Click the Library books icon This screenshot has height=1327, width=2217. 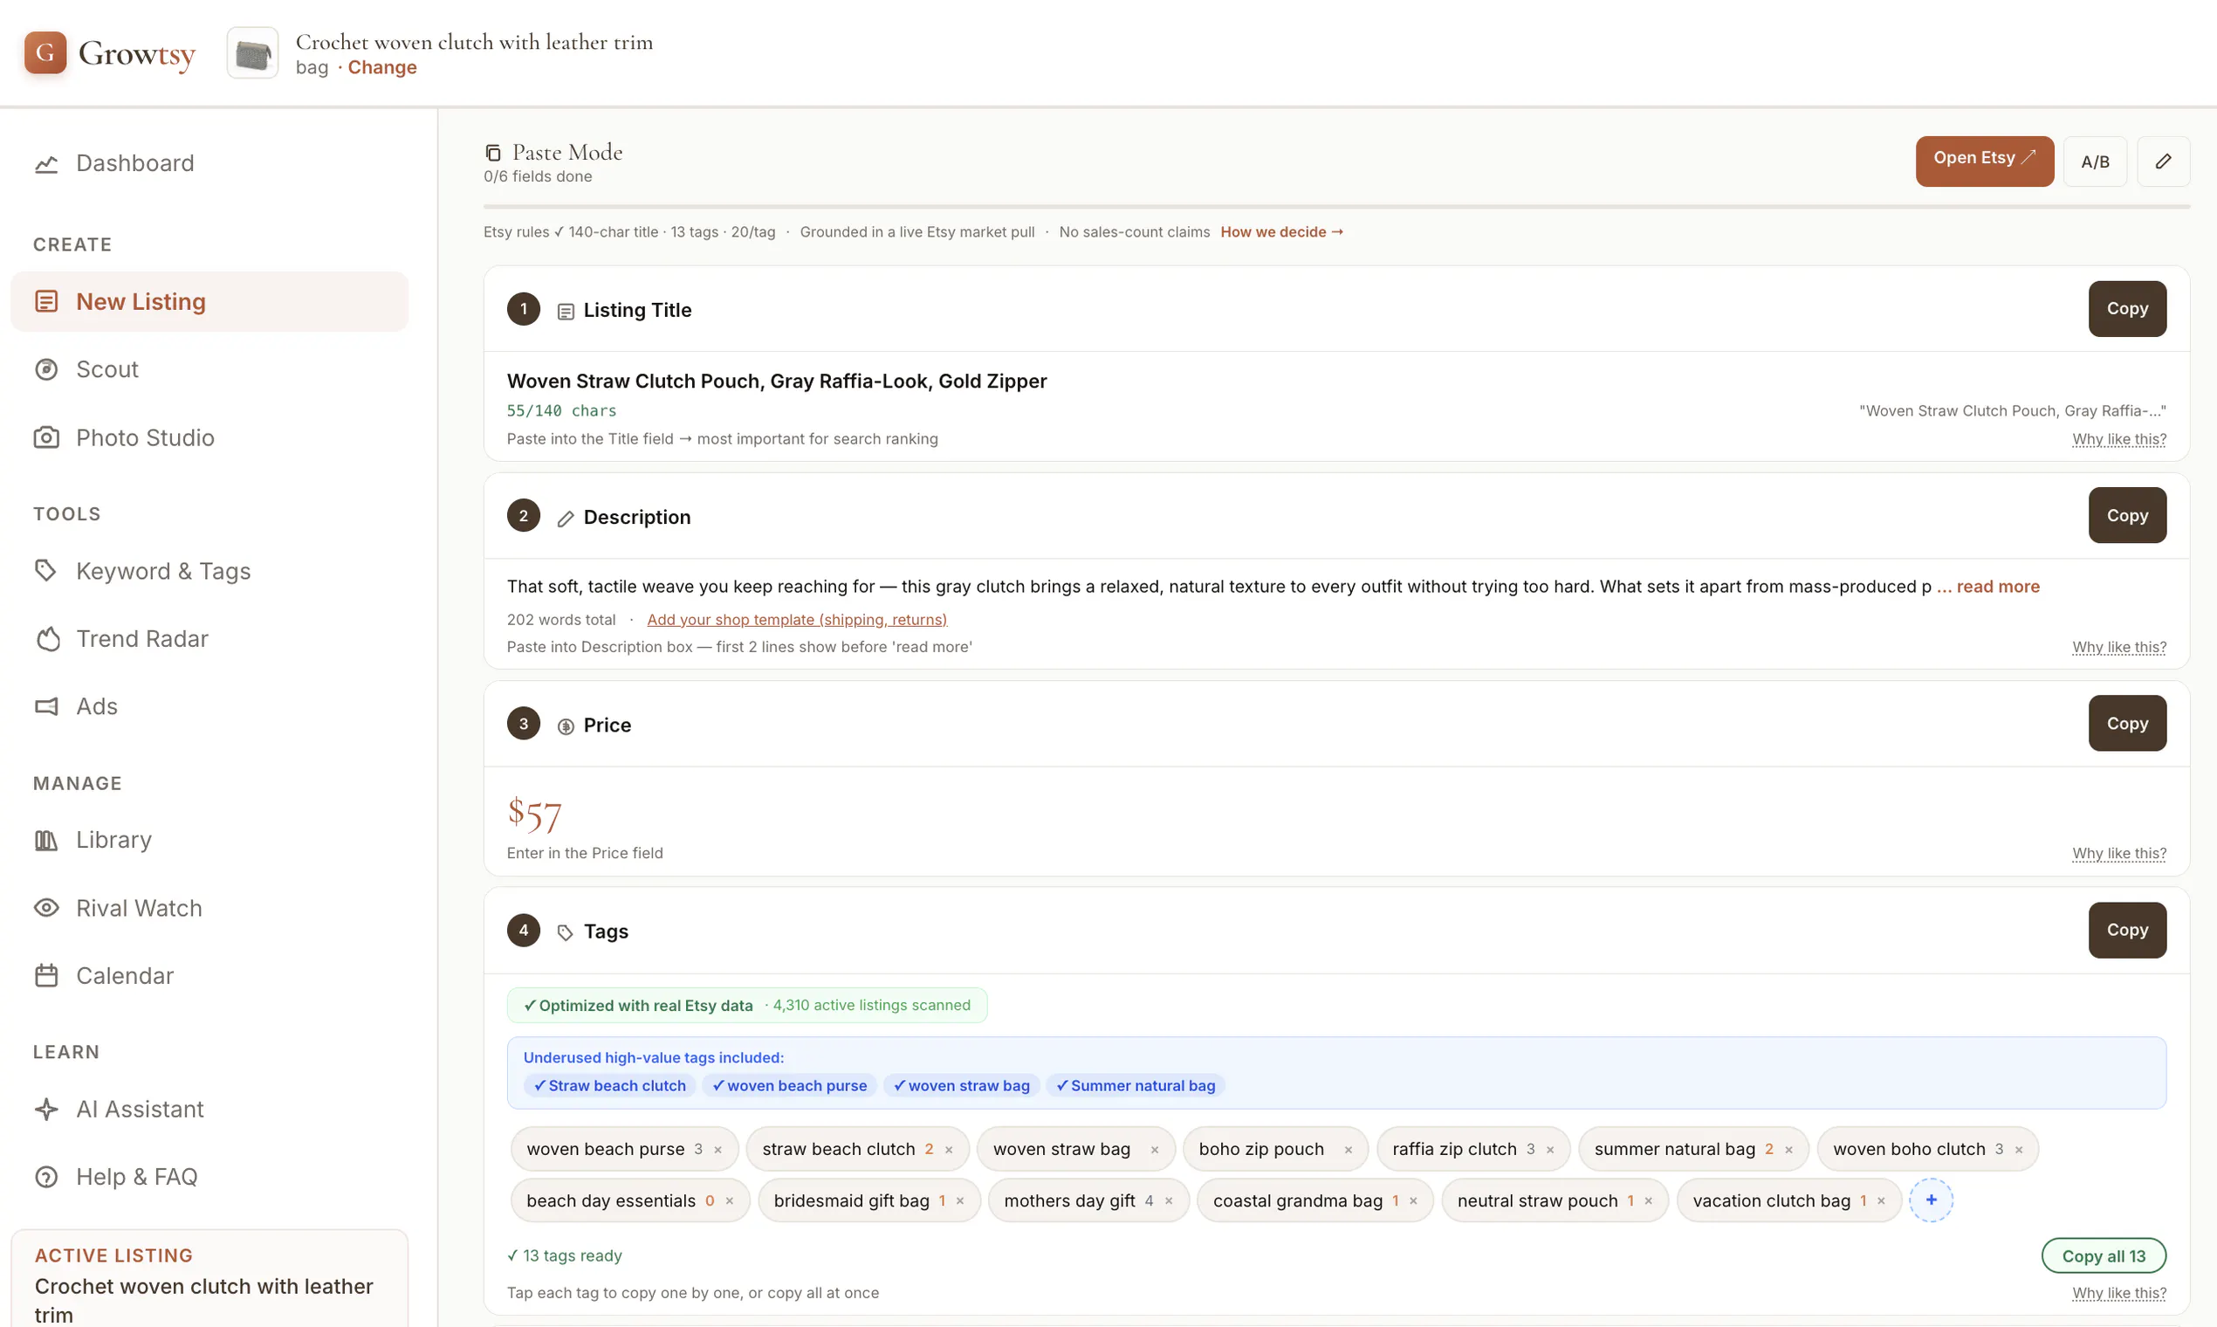[x=46, y=840]
